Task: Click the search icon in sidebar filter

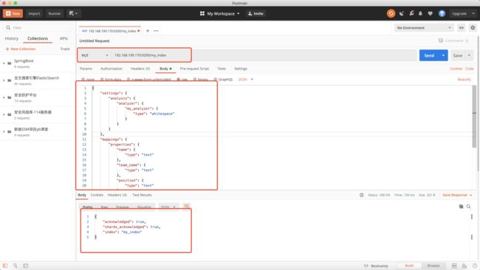Action: click(8, 27)
